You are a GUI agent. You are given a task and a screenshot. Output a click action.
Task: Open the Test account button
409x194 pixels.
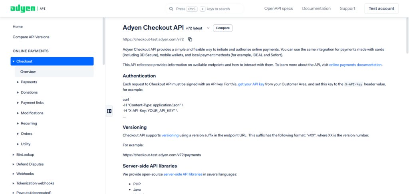381,8
